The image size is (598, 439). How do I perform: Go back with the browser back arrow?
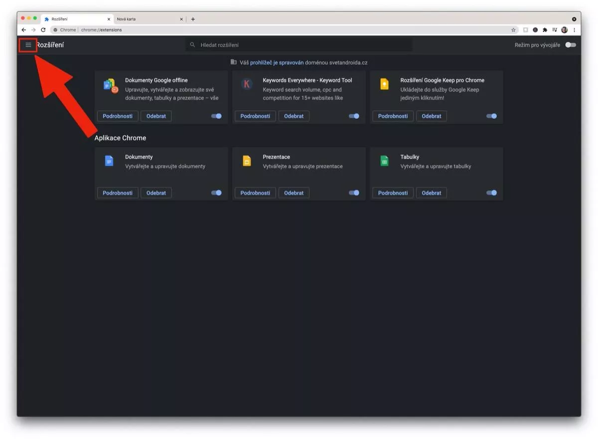click(23, 30)
